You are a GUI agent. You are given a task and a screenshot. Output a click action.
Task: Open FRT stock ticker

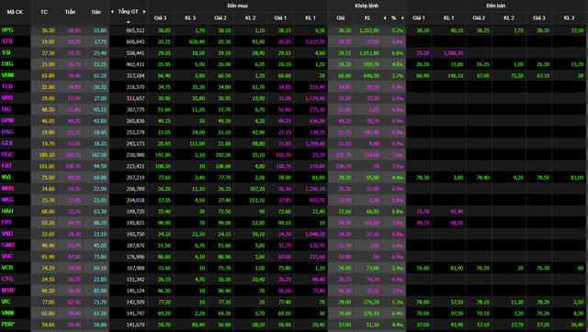click(x=6, y=165)
